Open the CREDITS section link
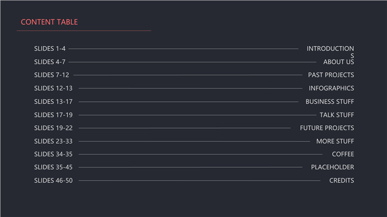The image size is (387, 217). click(341, 181)
